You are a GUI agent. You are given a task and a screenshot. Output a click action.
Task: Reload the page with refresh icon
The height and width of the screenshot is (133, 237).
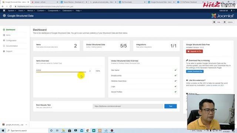point(11,7)
